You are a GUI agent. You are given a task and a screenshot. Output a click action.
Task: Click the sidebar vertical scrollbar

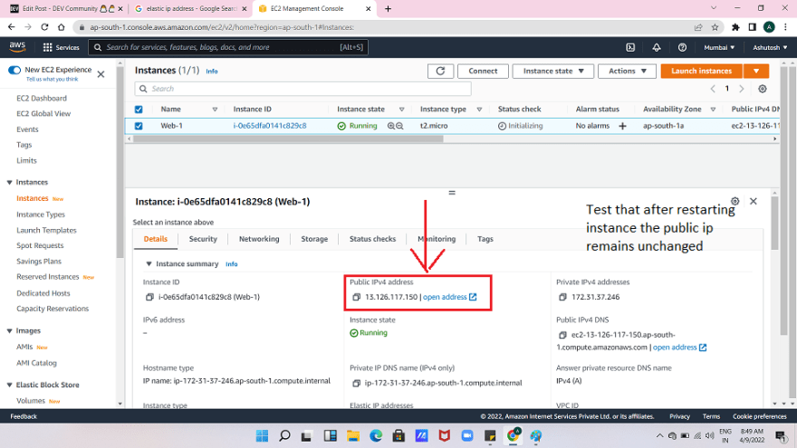pos(120,163)
